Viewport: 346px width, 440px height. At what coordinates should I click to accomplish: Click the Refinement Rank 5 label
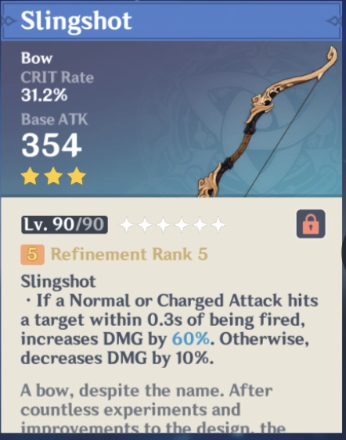click(x=129, y=254)
